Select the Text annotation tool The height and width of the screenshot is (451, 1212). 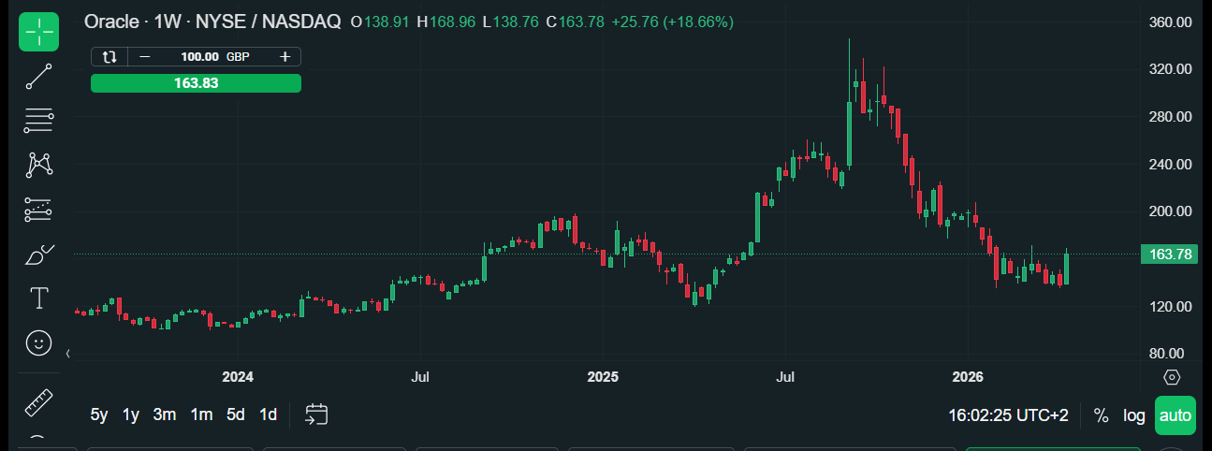38,298
